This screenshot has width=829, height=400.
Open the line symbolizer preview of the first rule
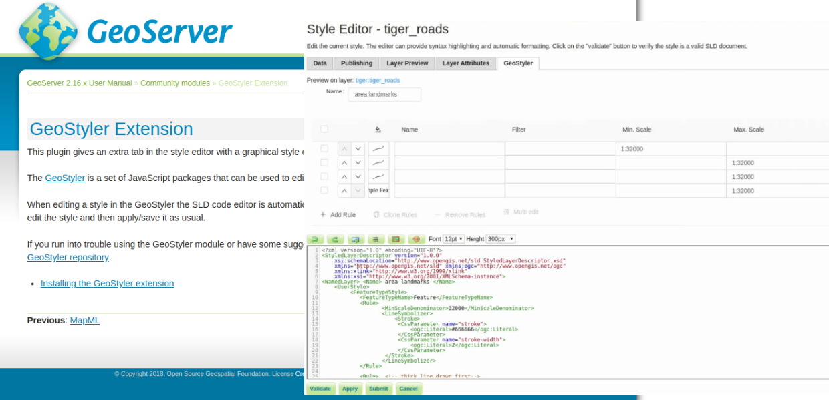point(378,149)
